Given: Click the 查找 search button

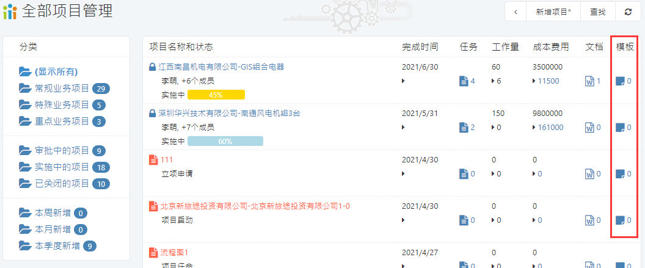Looking at the screenshot, I should pyautogui.click(x=597, y=12).
